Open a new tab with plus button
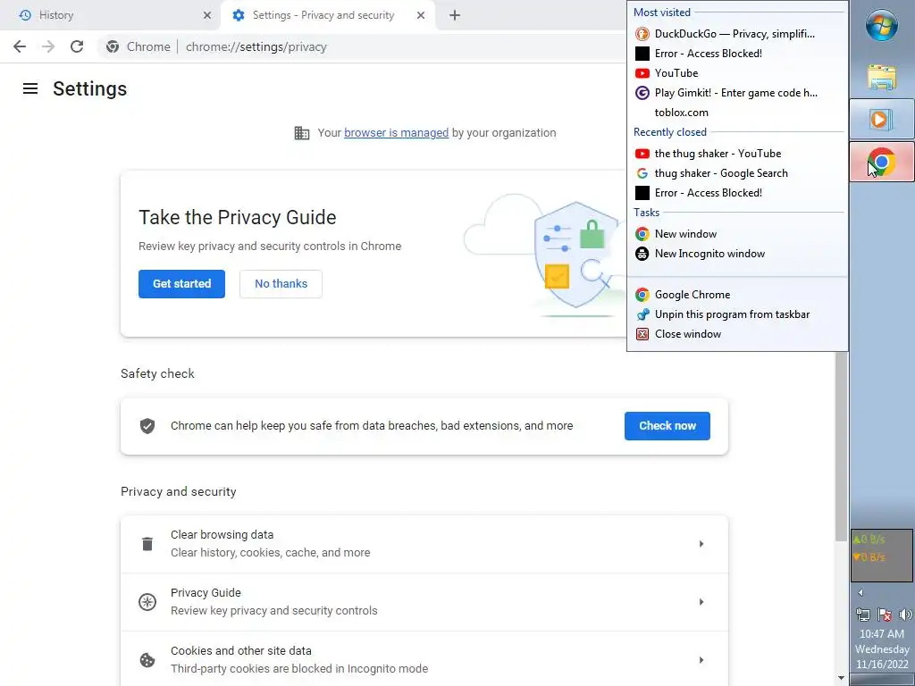The width and height of the screenshot is (915, 686). 455,15
